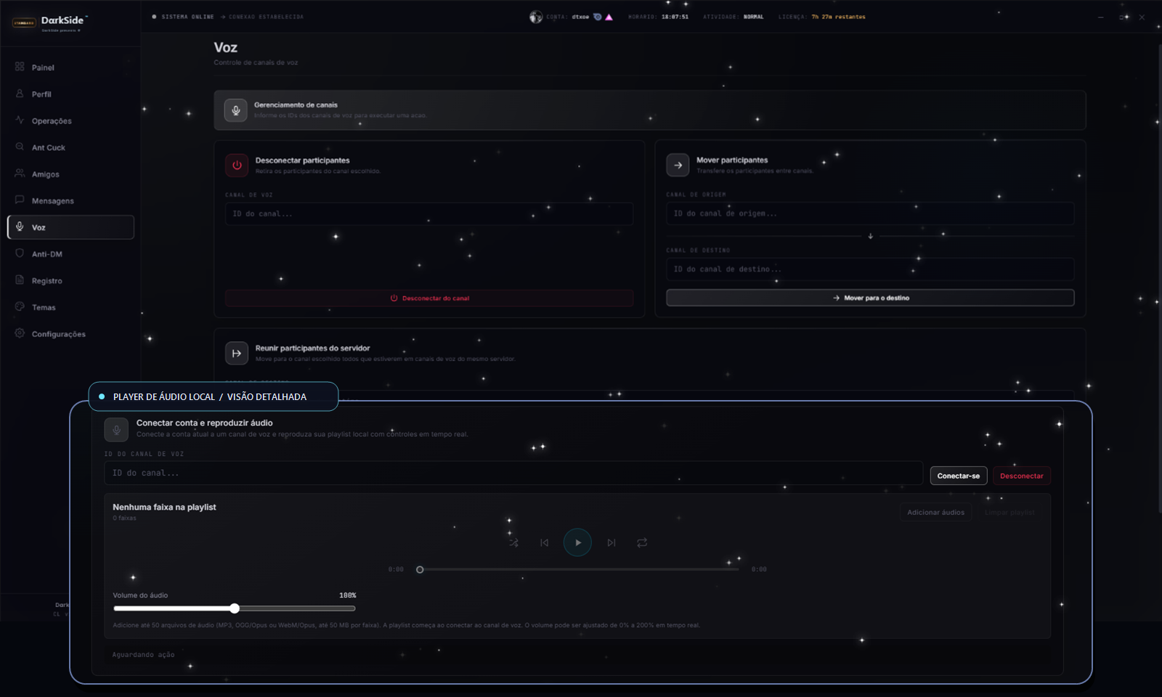
Task: Click the Volume do áudio slider handle
Action: tap(235, 608)
